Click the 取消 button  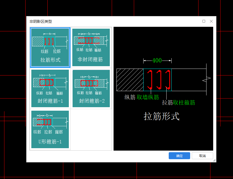coord(202,156)
